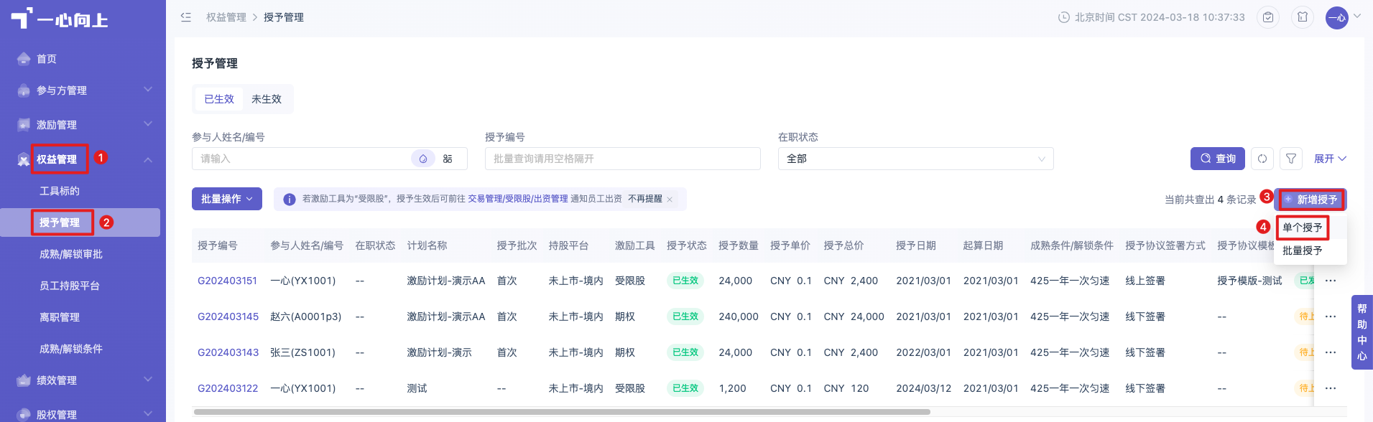
Task: Click the 一心 user avatar
Action: pyautogui.click(x=1337, y=18)
